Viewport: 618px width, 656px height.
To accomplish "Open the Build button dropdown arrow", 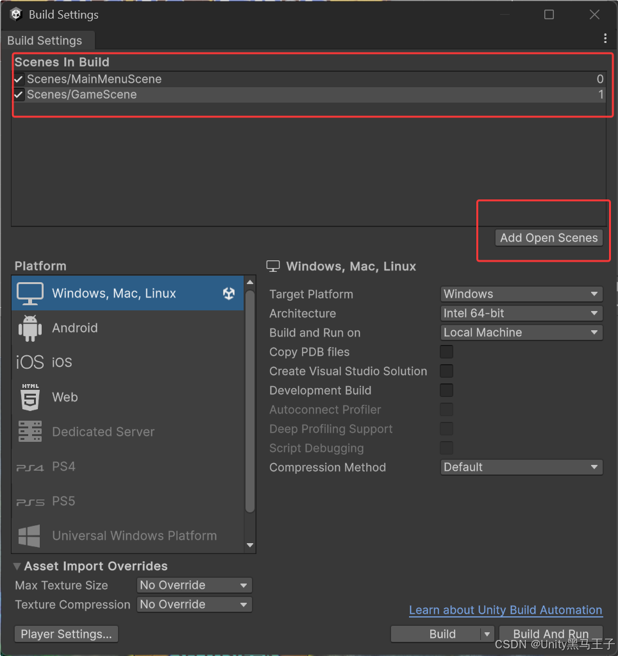I will [x=487, y=634].
